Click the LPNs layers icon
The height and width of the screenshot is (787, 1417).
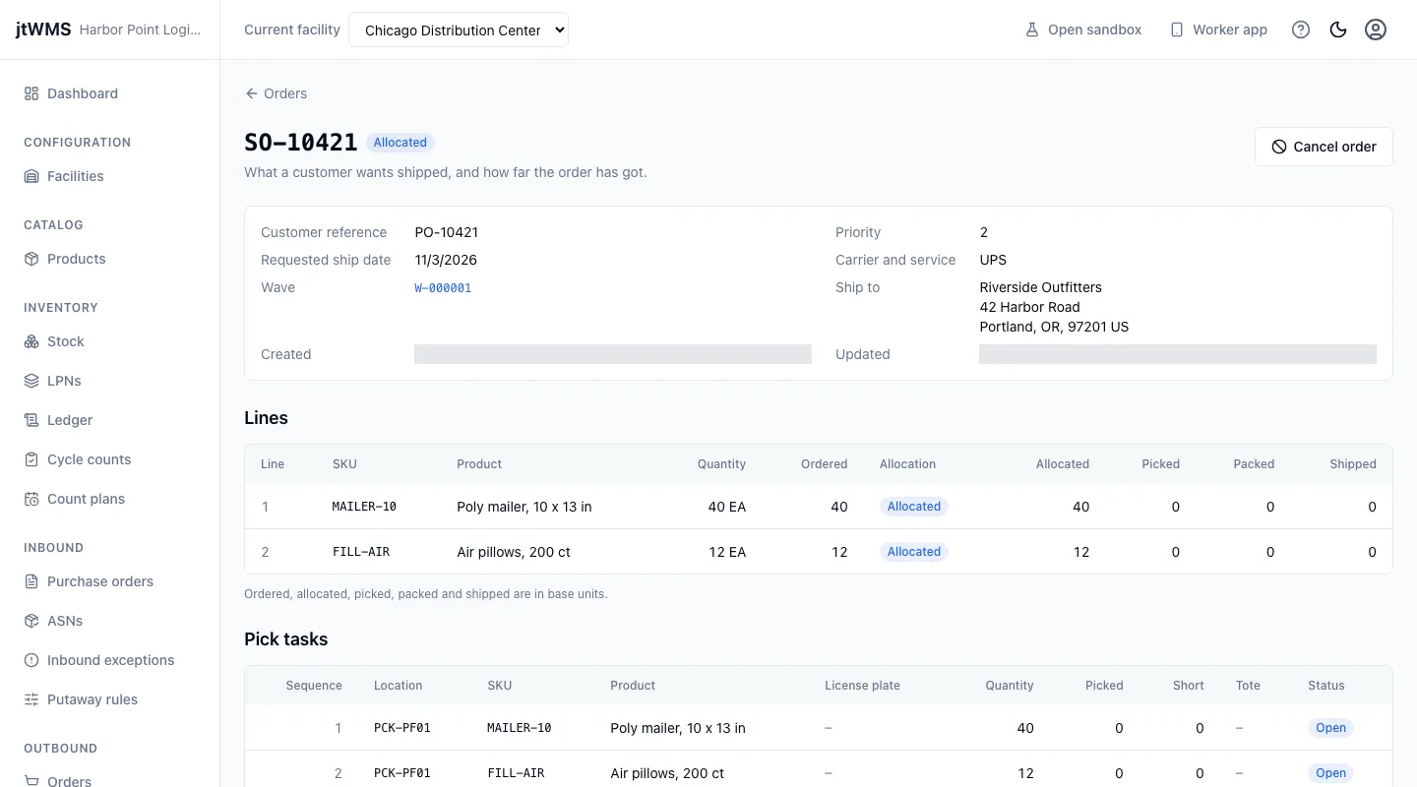point(31,381)
